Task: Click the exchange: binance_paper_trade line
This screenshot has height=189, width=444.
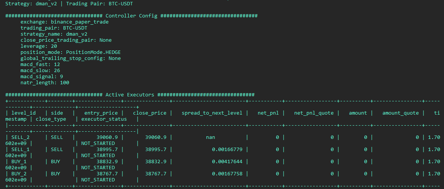Action: tap(65, 22)
